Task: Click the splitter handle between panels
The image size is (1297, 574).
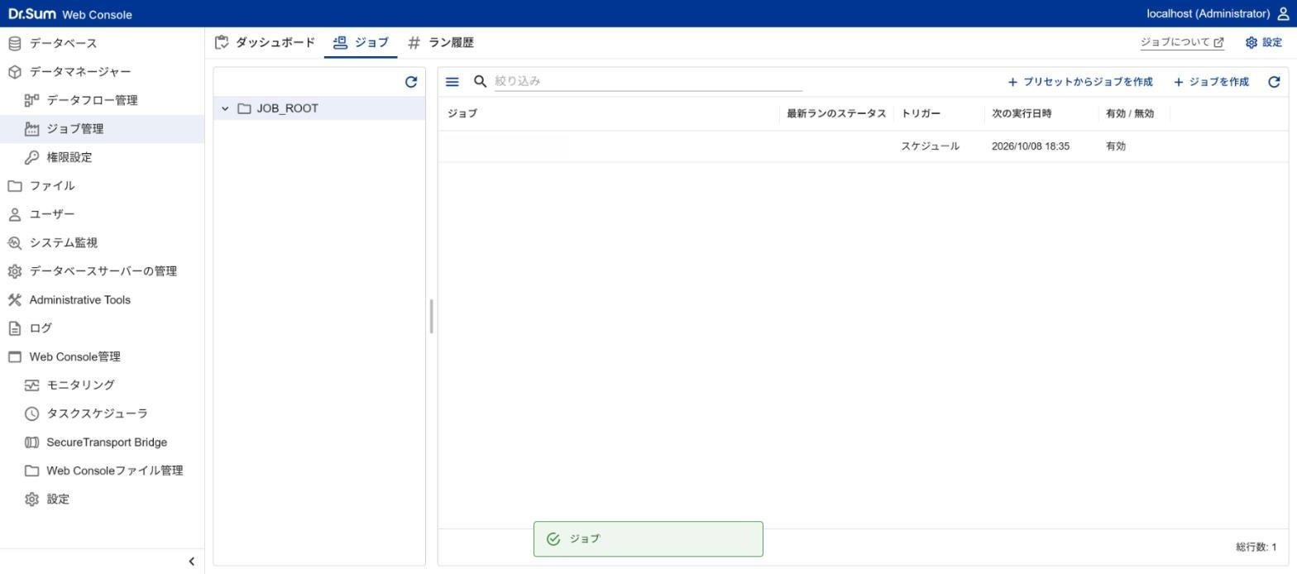Action: coord(431,317)
